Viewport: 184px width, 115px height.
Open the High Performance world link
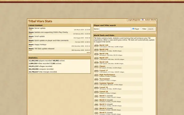coord(107,75)
